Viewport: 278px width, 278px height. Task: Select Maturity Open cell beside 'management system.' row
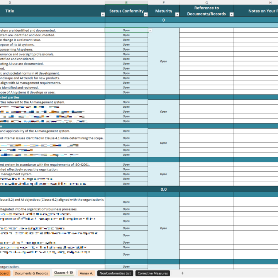[x=163, y=174]
